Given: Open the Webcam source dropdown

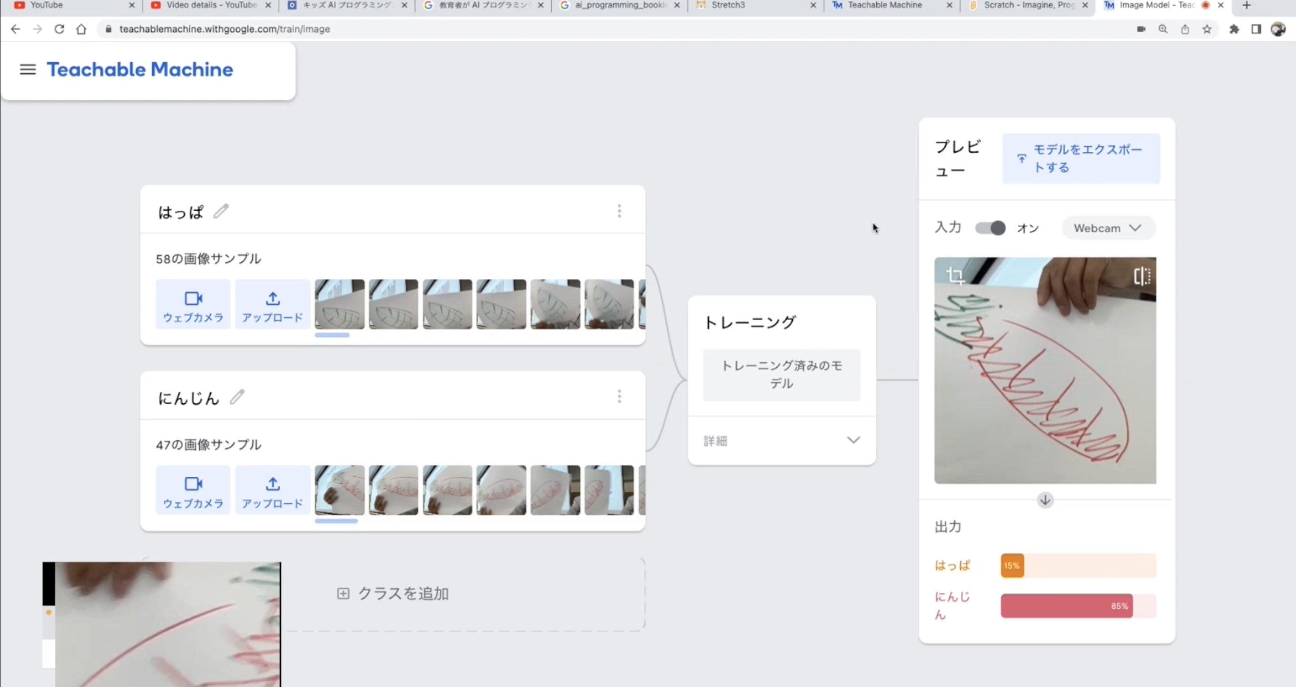Looking at the screenshot, I should [x=1108, y=228].
